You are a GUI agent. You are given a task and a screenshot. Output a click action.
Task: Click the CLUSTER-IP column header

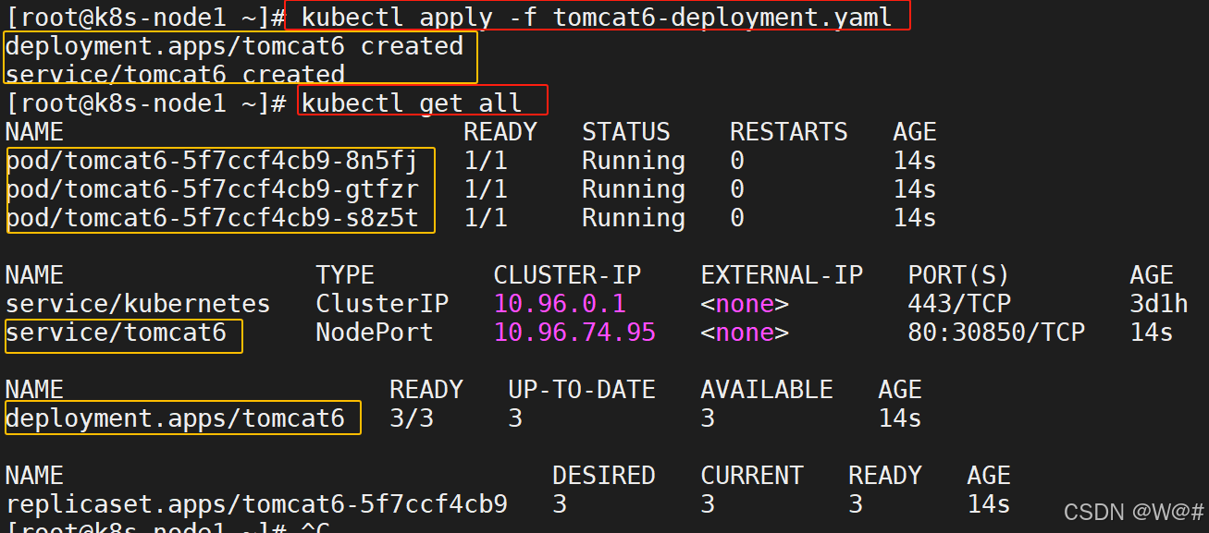click(x=567, y=275)
